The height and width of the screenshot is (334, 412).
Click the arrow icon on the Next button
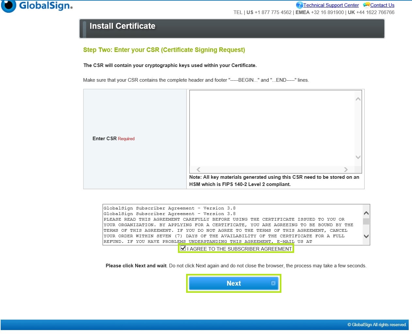[273, 283]
